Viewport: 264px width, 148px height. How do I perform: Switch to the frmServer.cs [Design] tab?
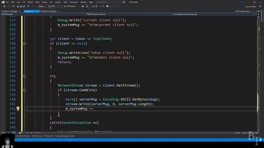point(9,11)
